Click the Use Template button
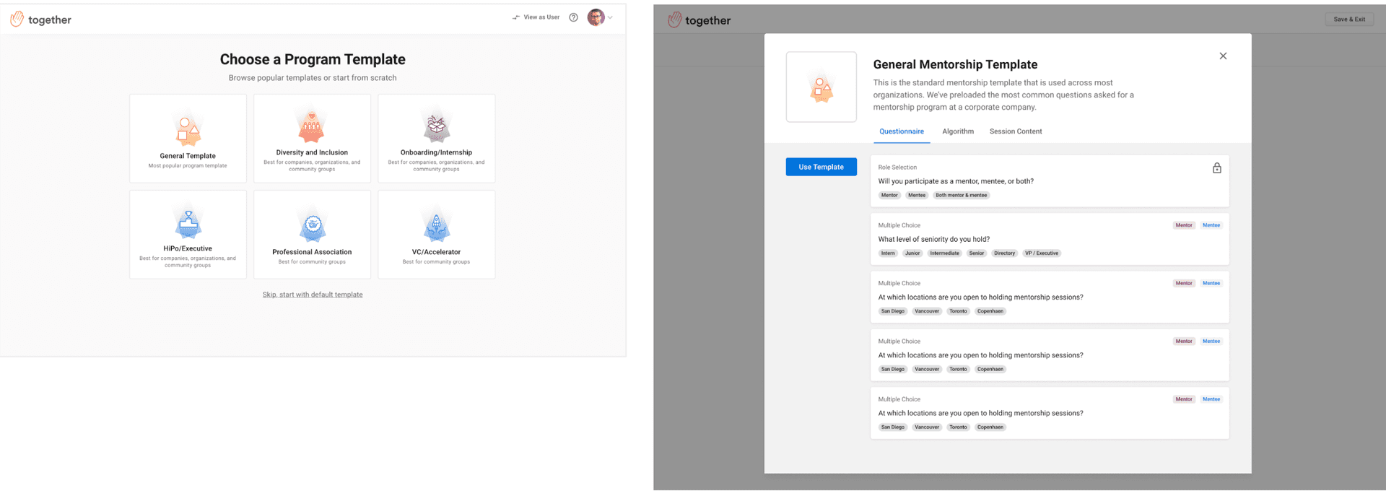The height and width of the screenshot is (496, 1386). [821, 167]
